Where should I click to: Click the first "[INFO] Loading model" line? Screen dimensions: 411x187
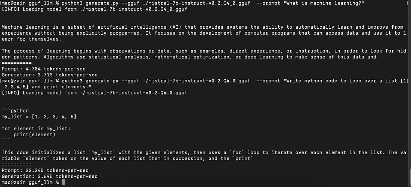pos(94,9)
